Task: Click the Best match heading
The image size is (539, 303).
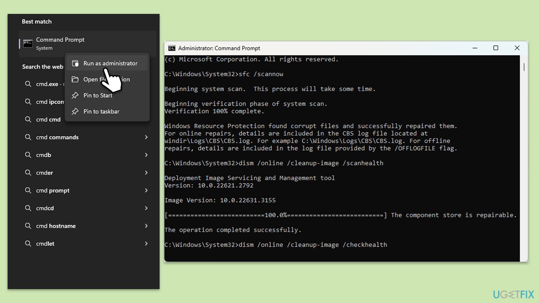Action: [x=37, y=21]
